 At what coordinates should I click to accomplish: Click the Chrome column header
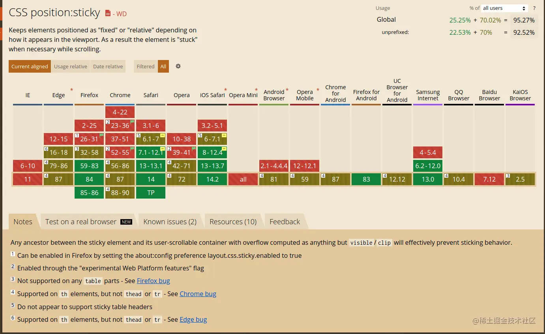click(120, 95)
